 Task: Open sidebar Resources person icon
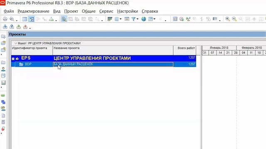click(3, 69)
